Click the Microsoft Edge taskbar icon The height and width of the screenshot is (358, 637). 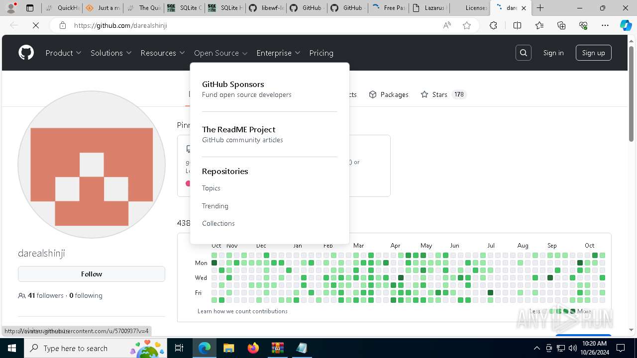pyautogui.click(x=204, y=348)
